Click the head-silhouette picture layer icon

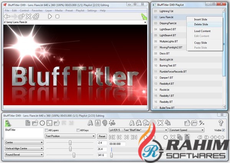click(105, 123)
